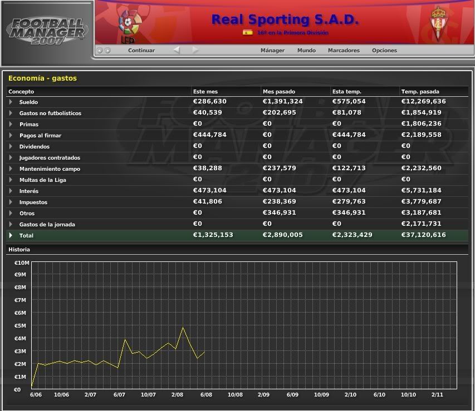475x411 pixels.
Task: Click the 6/08 date label on chart
Action: point(206,395)
